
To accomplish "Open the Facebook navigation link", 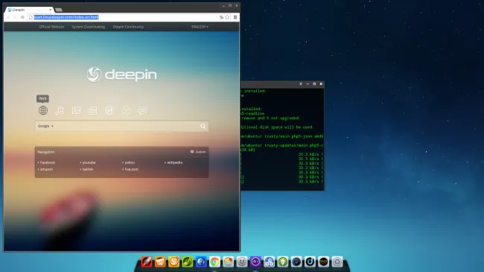I will click(47, 162).
